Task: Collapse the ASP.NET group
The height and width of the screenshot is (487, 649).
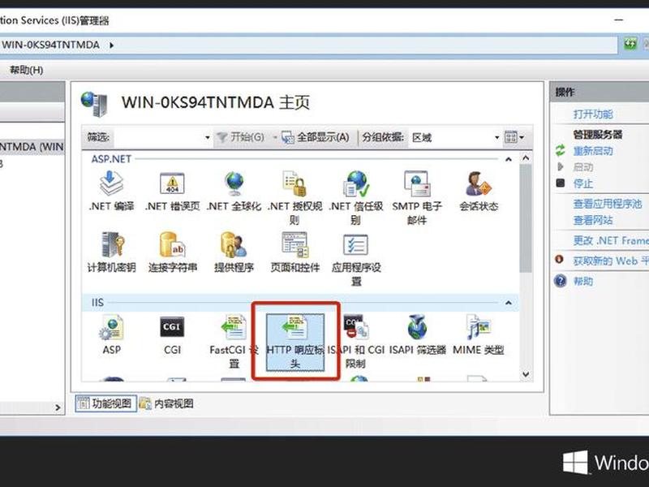Action: coord(509,159)
